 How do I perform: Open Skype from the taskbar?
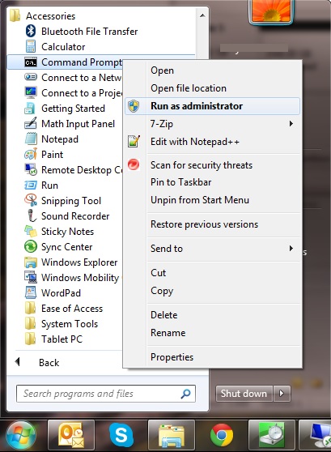tap(121, 435)
